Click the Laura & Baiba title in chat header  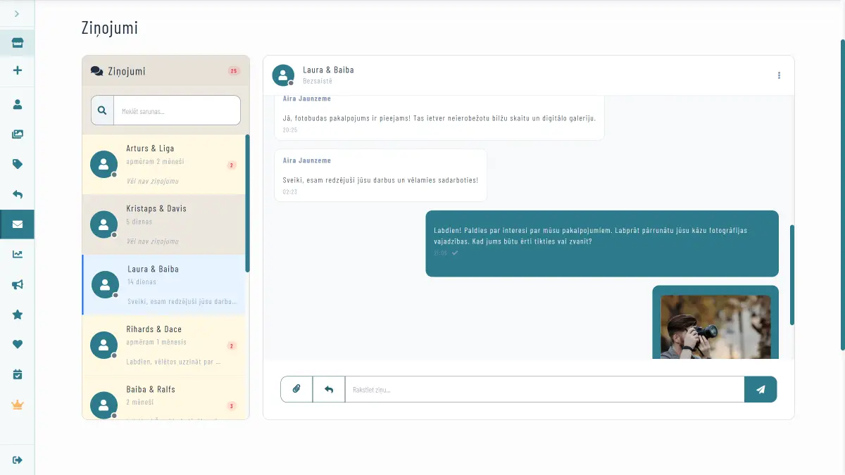[328, 70]
